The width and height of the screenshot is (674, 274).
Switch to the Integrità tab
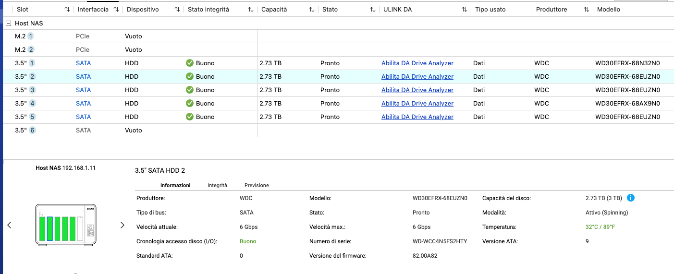pos(217,185)
